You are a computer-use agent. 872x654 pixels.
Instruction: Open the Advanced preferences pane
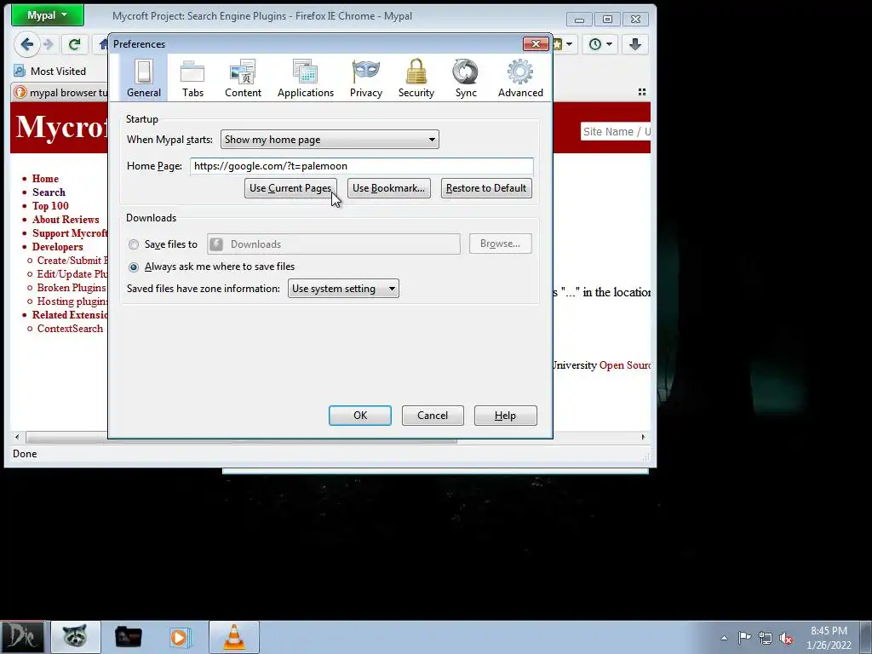pos(520,78)
